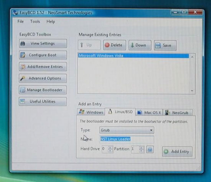Click the red delete icon
The width and height of the screenshot is (211, 182).
coord(107,45)
